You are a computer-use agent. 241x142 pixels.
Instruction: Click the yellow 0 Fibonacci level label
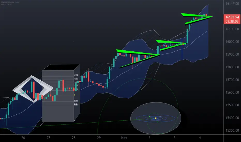(74, 95)
